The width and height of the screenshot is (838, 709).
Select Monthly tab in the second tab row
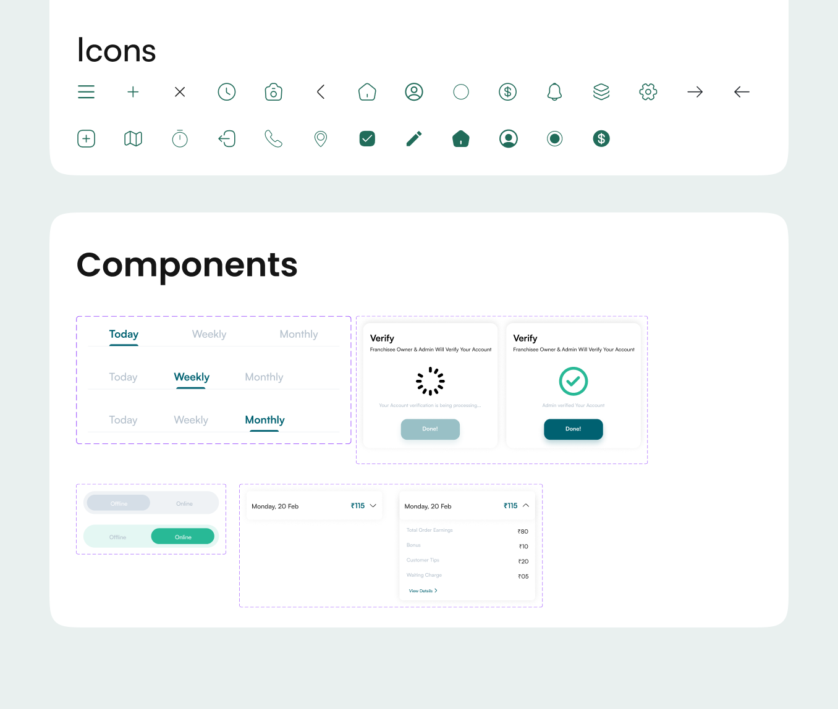click(264, 377)
